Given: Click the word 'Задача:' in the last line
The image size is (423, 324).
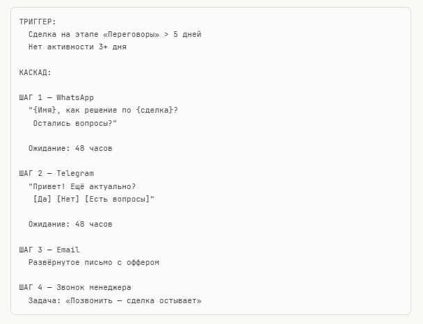Looking at the screenshot, I should click(44, 300).
